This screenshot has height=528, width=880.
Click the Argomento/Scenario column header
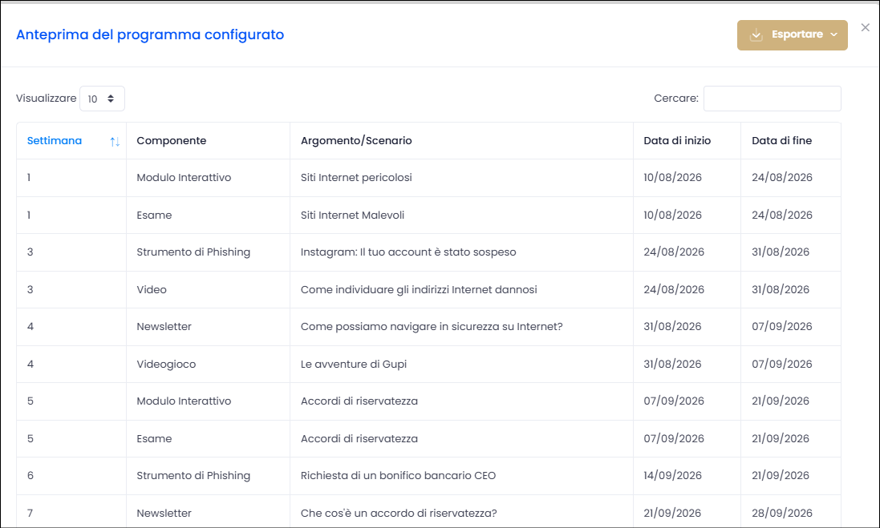pos(356,141)
